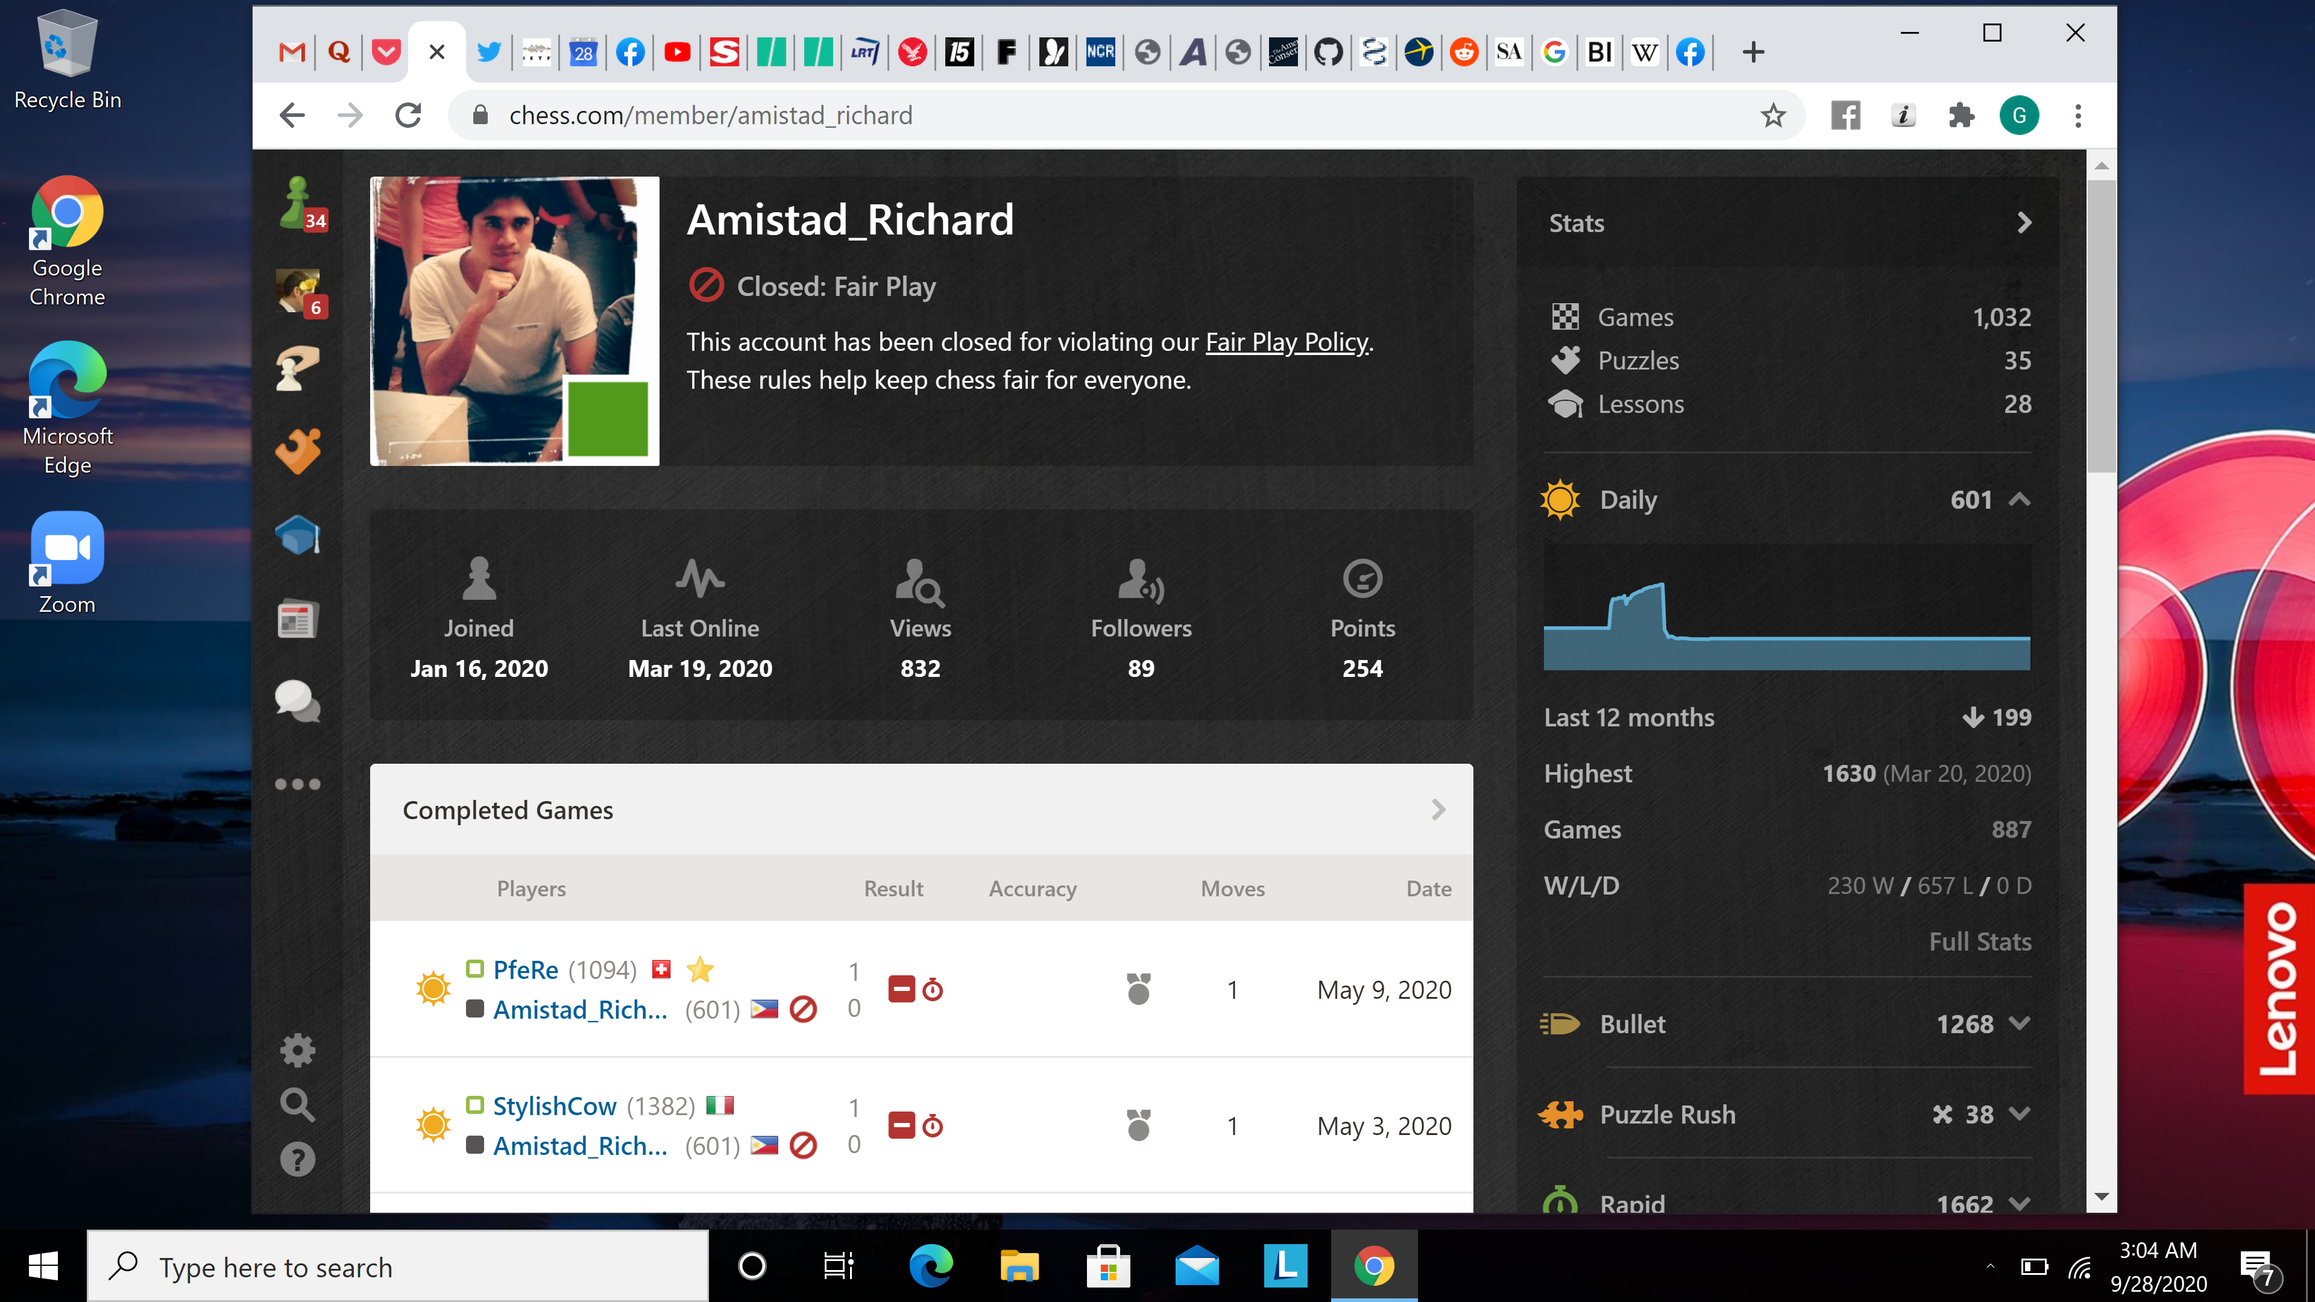Screen dimensions: 2315x1302
Task: Switch to the YouTube tab
Action: [676, 52]
